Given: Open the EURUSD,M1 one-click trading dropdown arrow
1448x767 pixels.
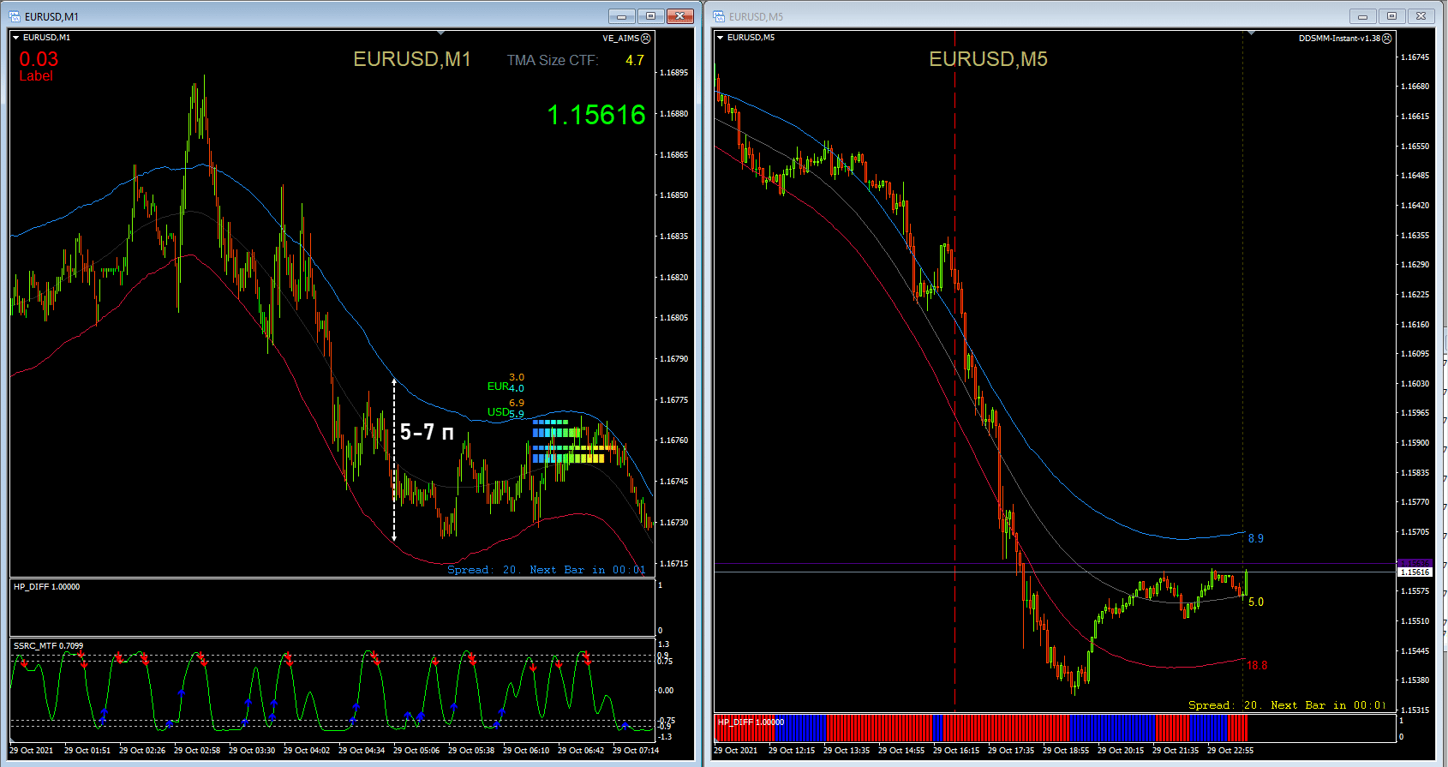Looking at the screenshot, I should click(15, 38).
